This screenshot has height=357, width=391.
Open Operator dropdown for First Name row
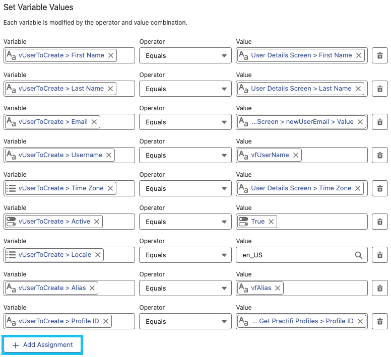click(x=184, y=56)
